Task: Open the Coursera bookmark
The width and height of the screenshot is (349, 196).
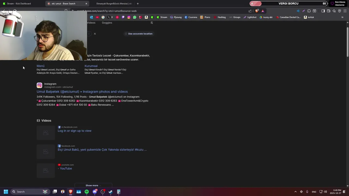Action: click(x=191, y=17)
